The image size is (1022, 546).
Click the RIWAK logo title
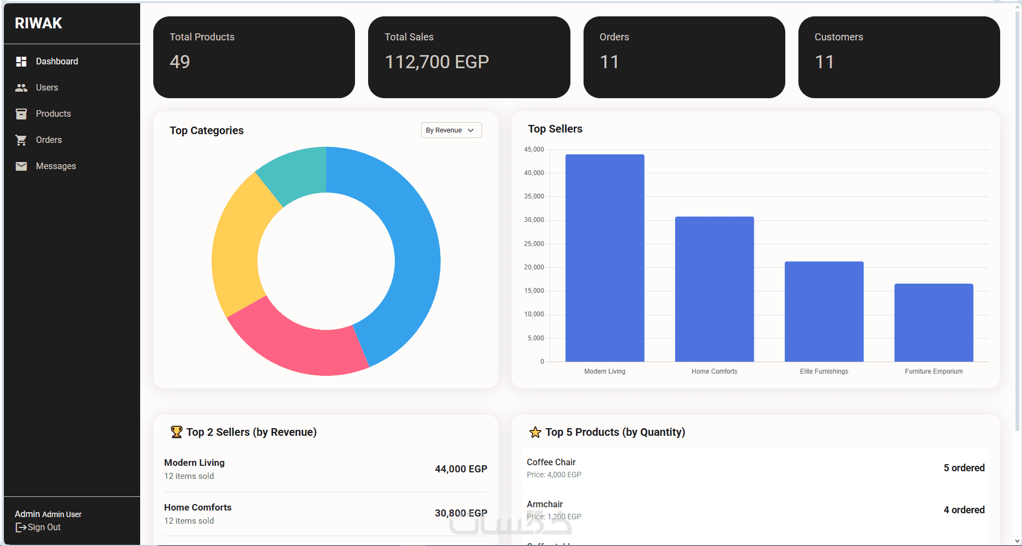38,23
